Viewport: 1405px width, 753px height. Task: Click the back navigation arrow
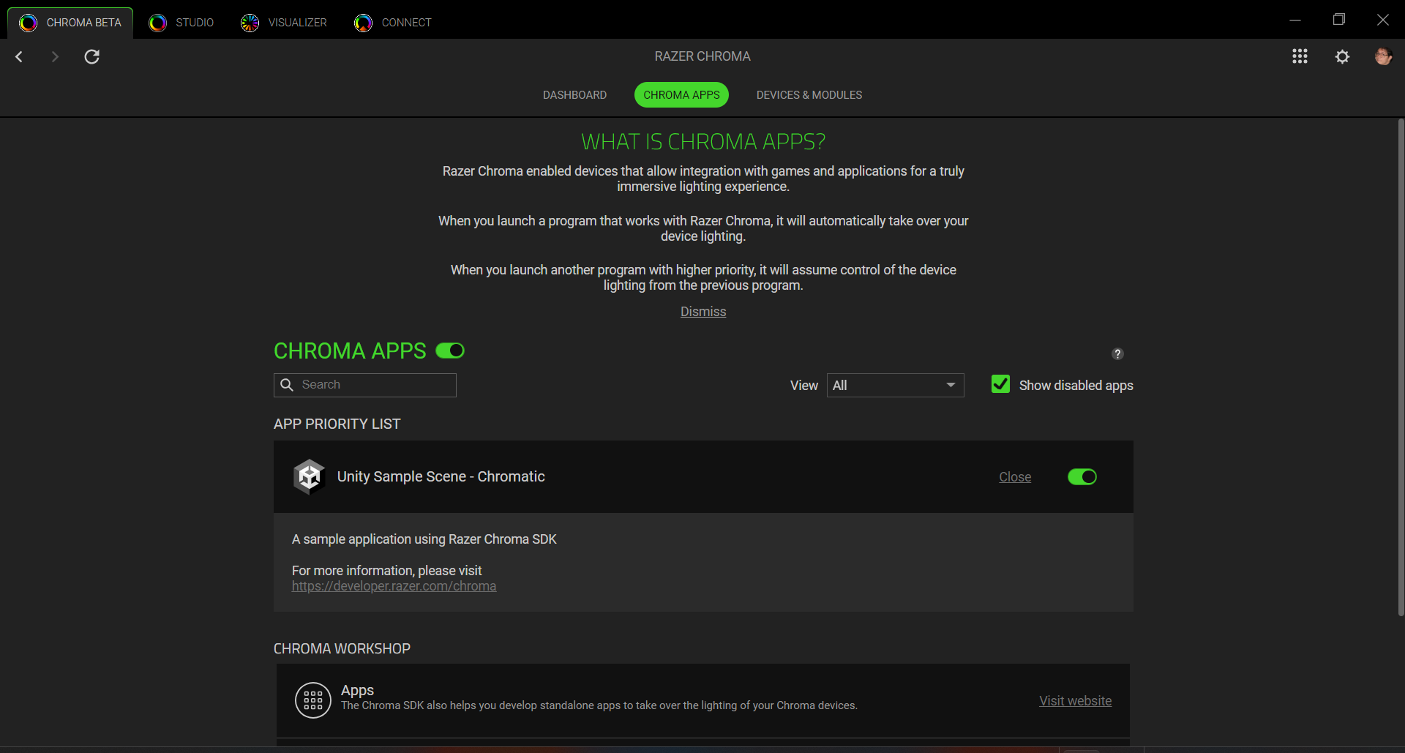click(x=20, y=56)
